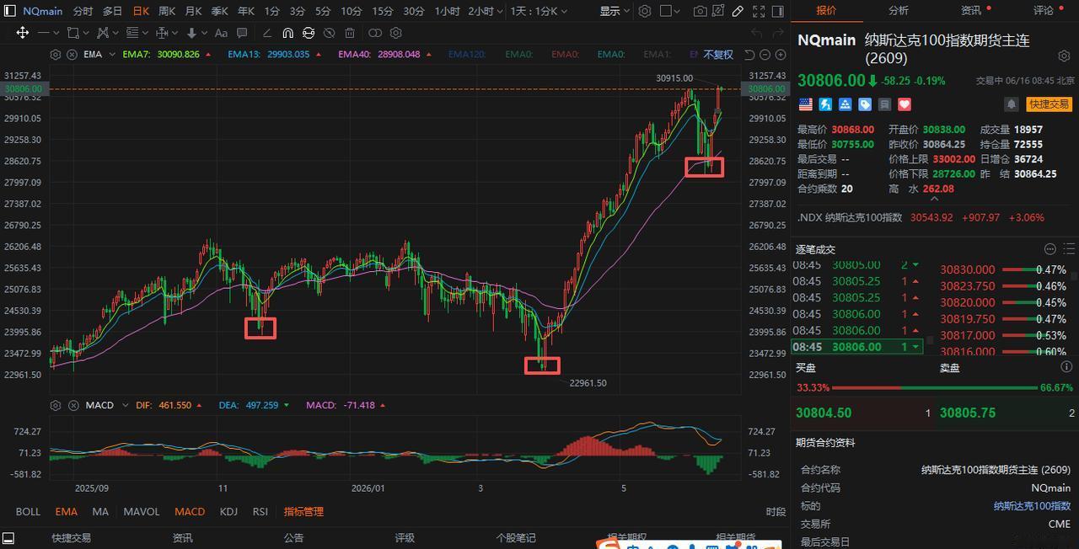This screenshot has width=1079, height=549.
Task: Click the hide drawings icon
Action: (329, 33)
